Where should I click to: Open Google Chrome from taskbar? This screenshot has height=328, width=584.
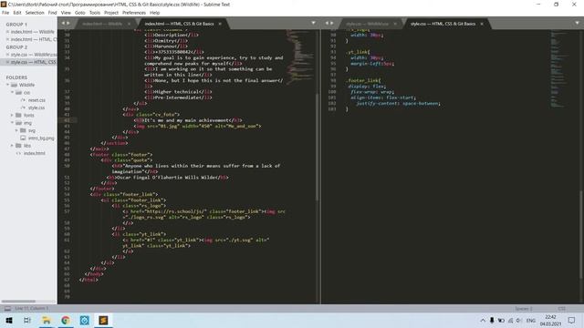point(66,321)
